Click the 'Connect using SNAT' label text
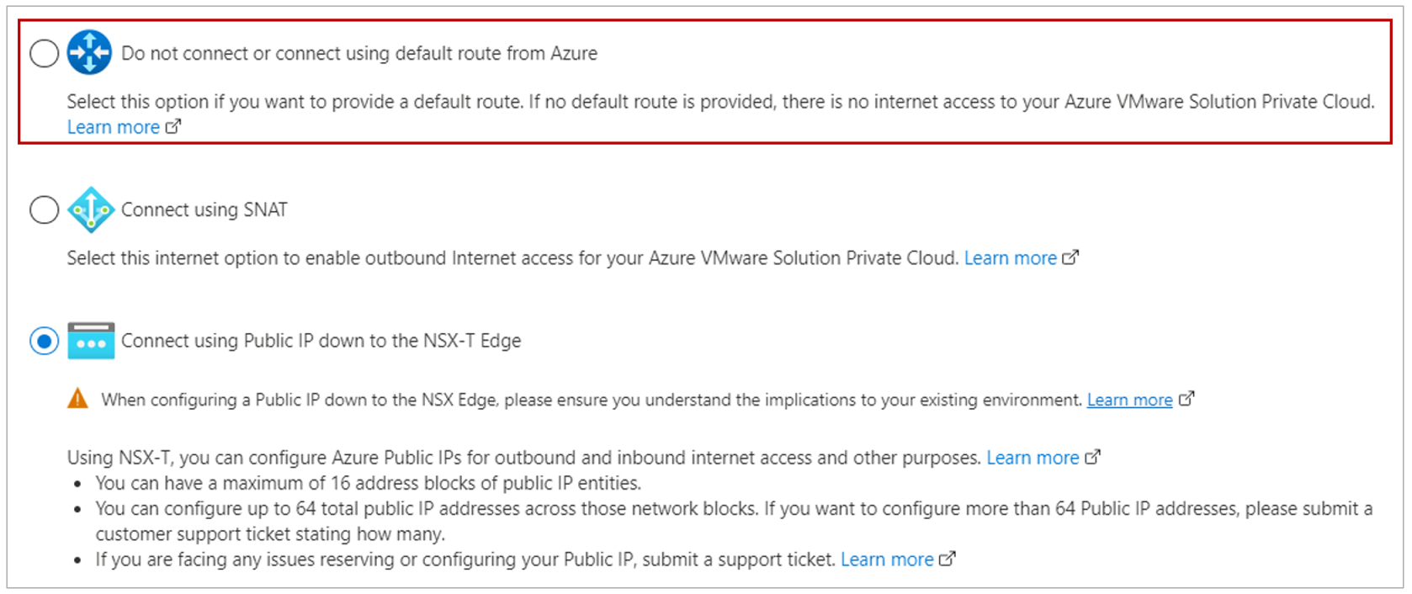Image resolution: width=1412 pixels, height=594 pixels. tap(204, 209)
